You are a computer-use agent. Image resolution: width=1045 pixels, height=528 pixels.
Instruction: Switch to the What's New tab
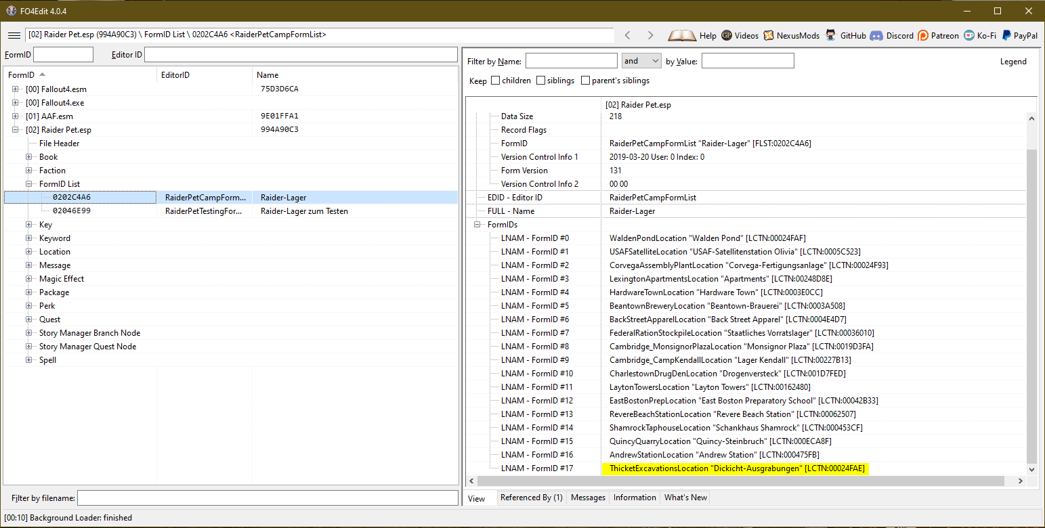tap(686, 498)
